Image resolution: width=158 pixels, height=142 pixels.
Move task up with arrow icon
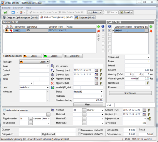point(99,35)
